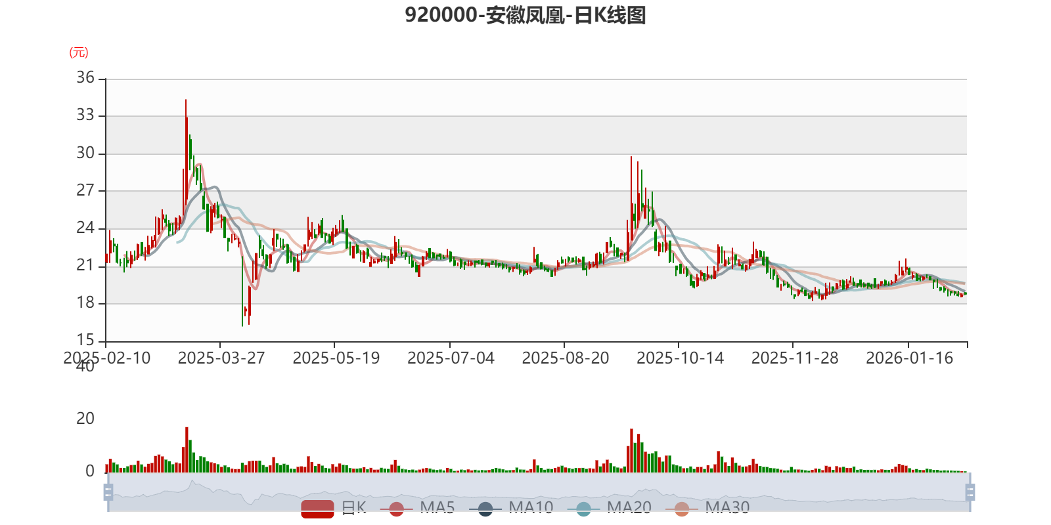Click the (元) unit label
Image resolution: width=1051 pixels, height=525 pixels.
[79, 52]
